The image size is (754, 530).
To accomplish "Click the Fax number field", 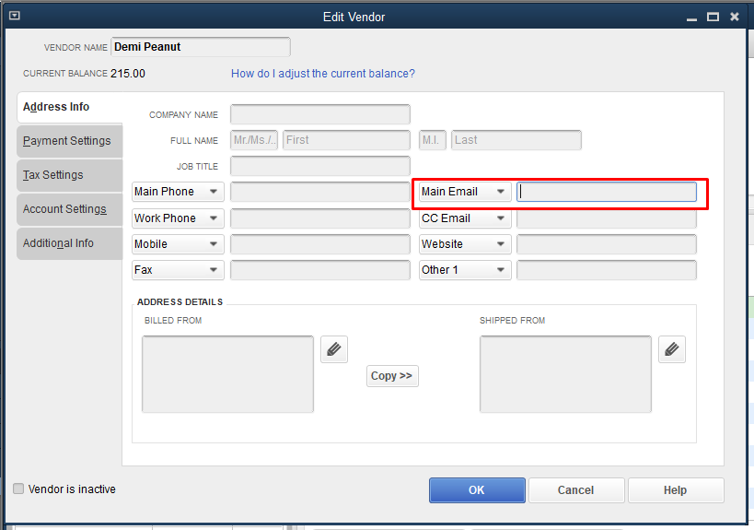I will click(x=320, y=270).
